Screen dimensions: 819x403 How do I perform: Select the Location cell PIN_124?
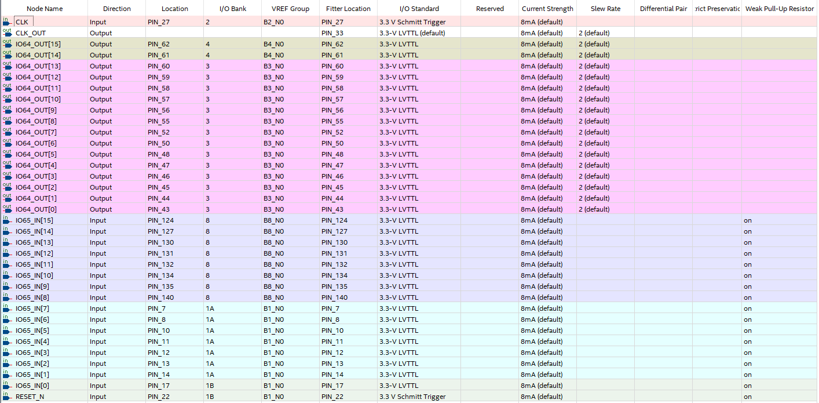pyautogui.click(x=175, y=220)
